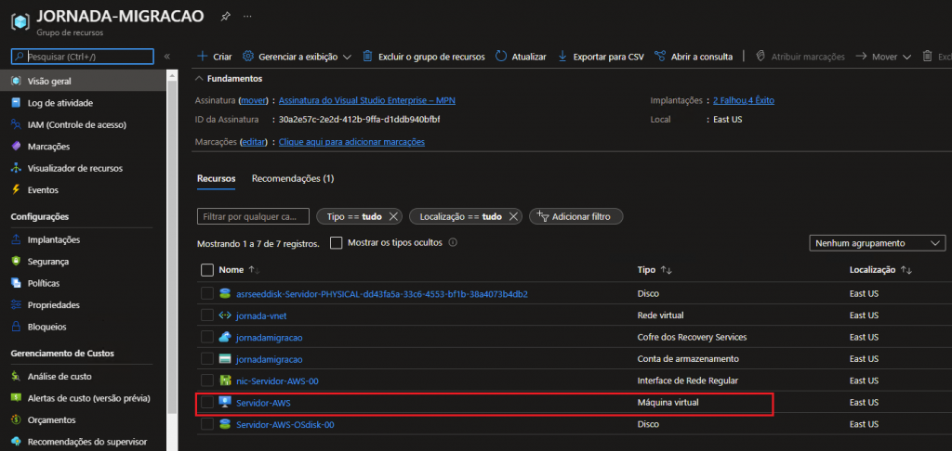The height and width of the screenshot is (451, 952).
Task: Click the Exportar para CSV download icon
Action: click(562, 57)
